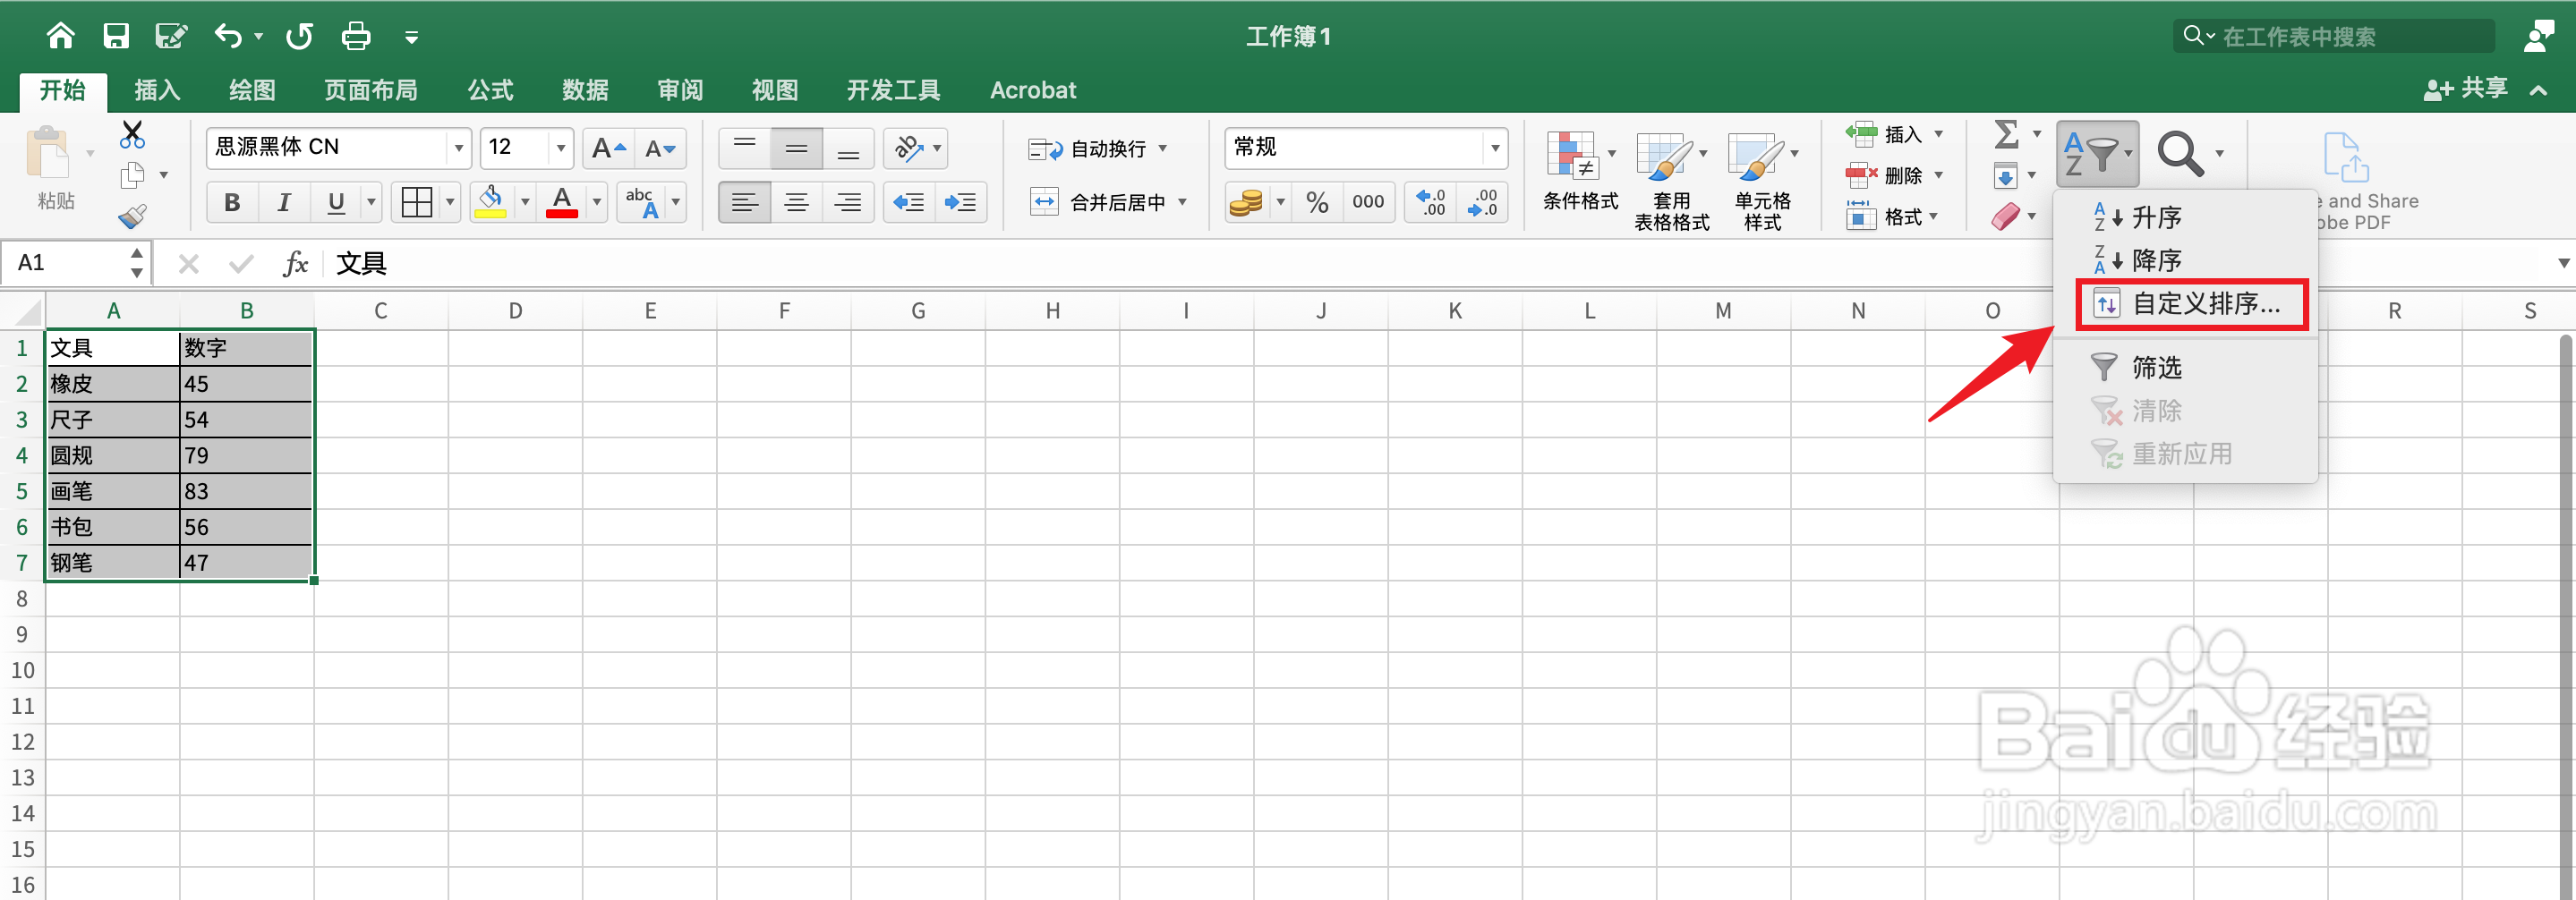Toggle align text left
The width and height of the screenshot is (2576, 900).
(x=744, y=203)
